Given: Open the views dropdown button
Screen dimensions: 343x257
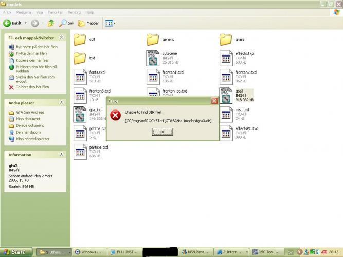Looking at the screenshot, I should 110,23.
